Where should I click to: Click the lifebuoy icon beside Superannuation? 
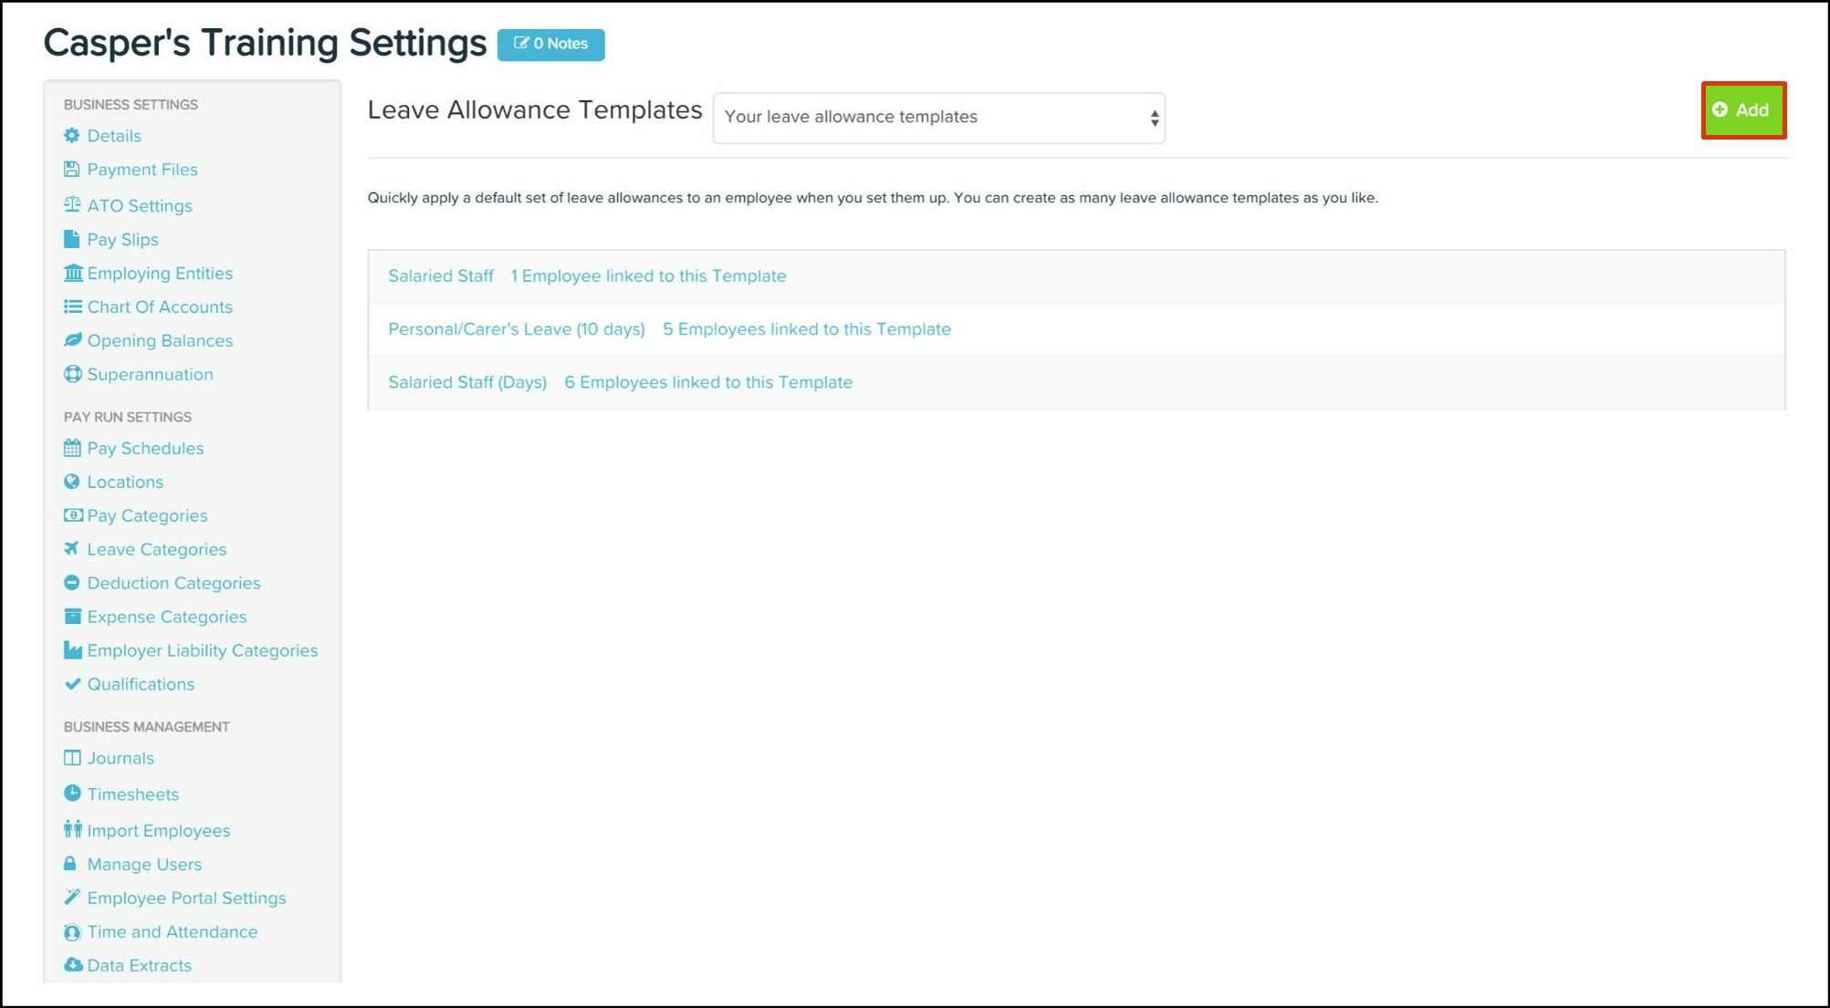[x=72, y=374]
